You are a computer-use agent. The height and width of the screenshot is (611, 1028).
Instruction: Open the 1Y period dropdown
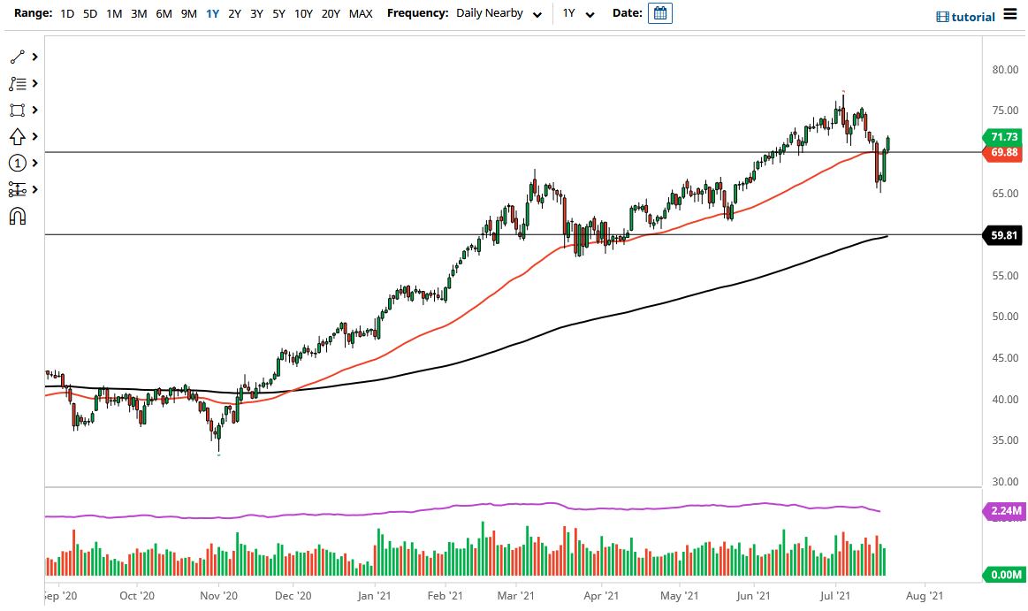(x=578, y=13)
